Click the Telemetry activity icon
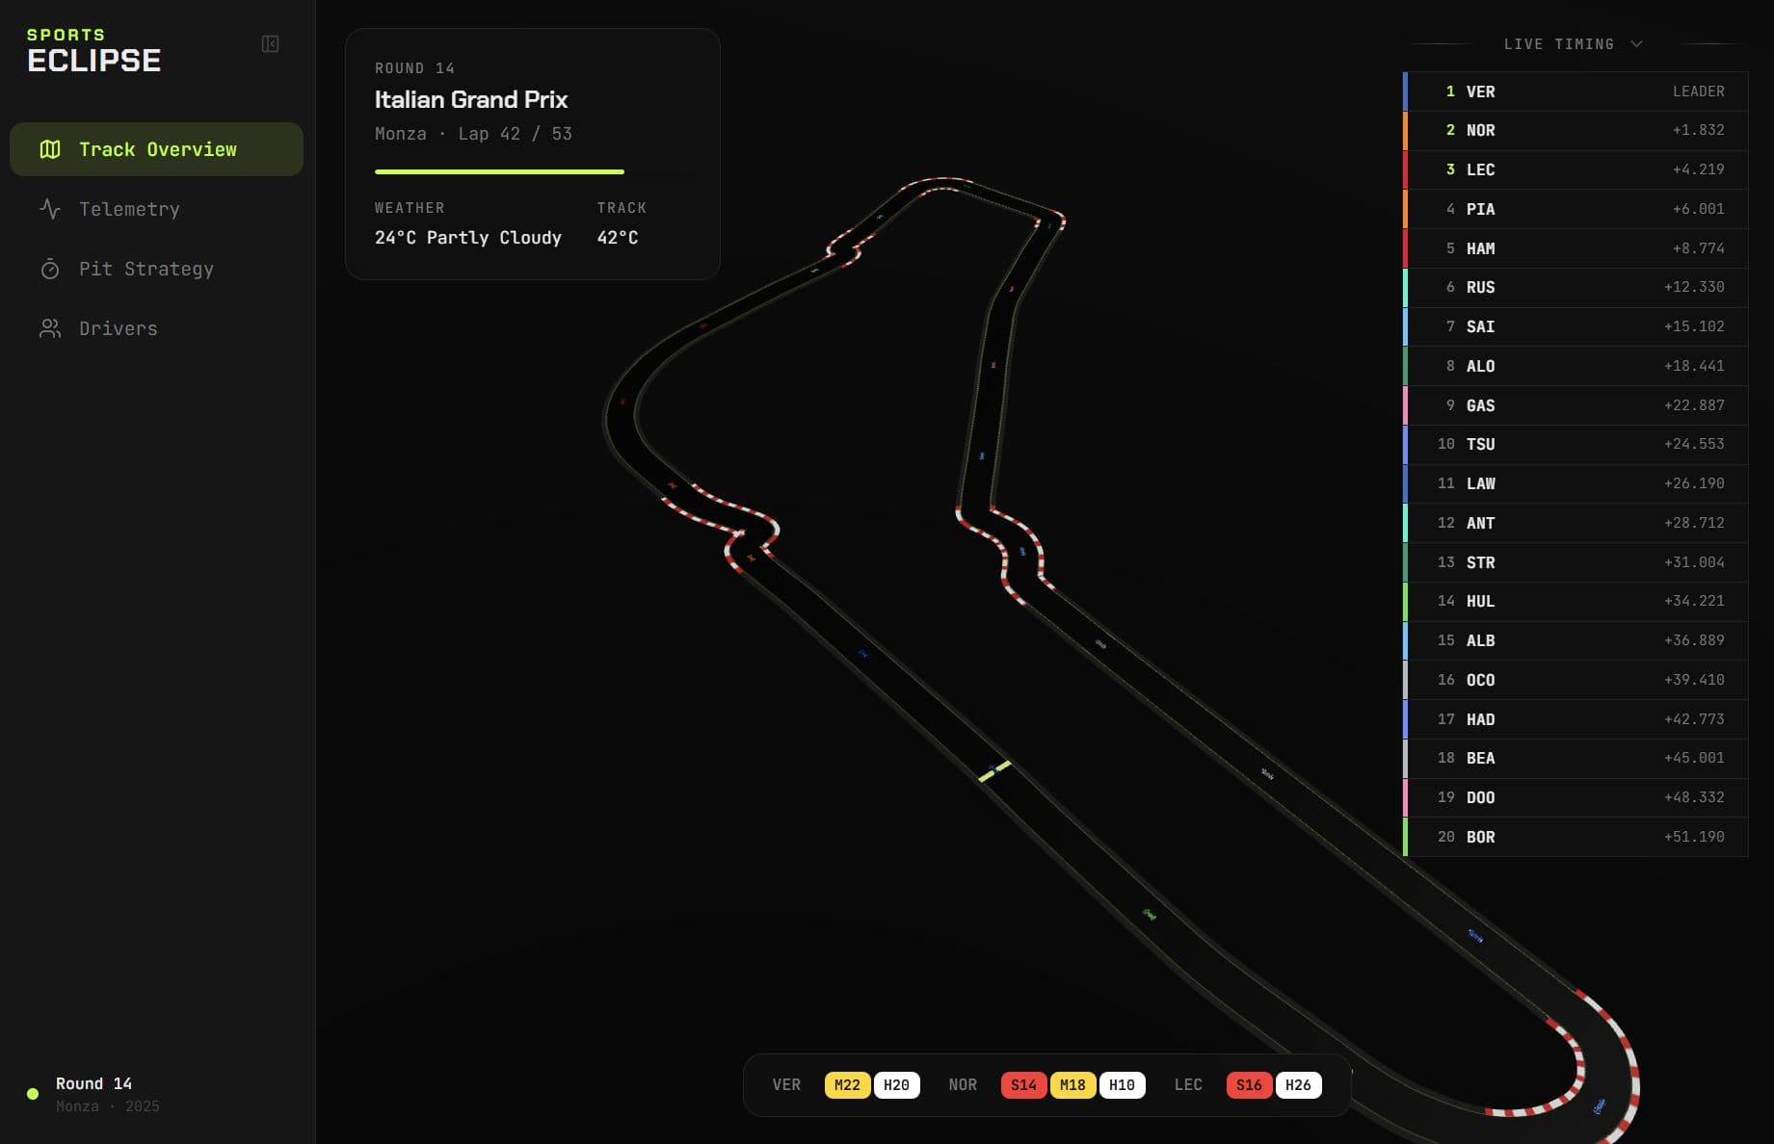The width and height of the screenshot is (1774, 1144). coord(50,209)
